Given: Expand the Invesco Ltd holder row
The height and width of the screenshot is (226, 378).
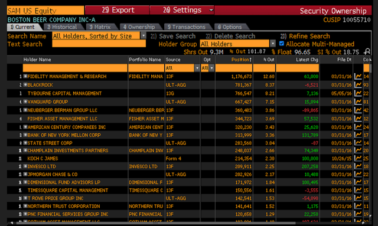Looking at the screenshot, I should 25,166.
